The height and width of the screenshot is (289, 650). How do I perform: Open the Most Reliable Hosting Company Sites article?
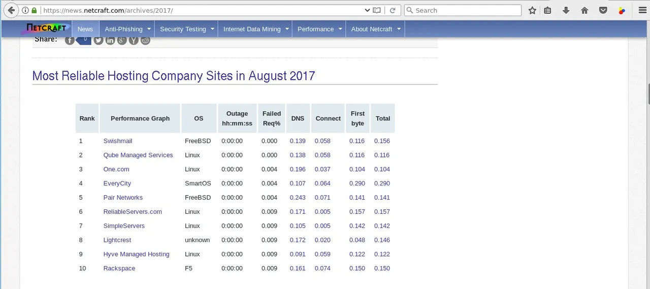174,76
